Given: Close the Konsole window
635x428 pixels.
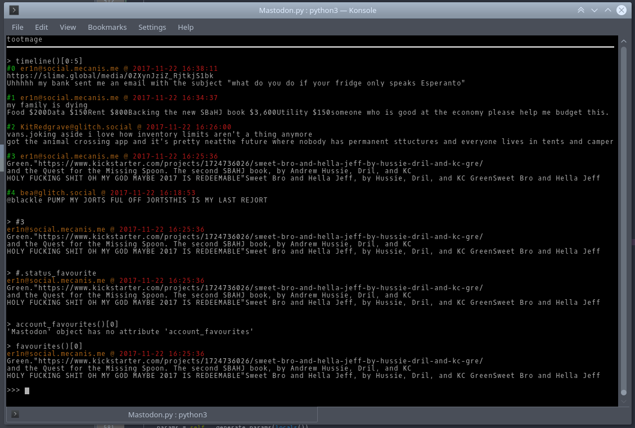Looking at the screenshot, I should click(x=622, y=10).
